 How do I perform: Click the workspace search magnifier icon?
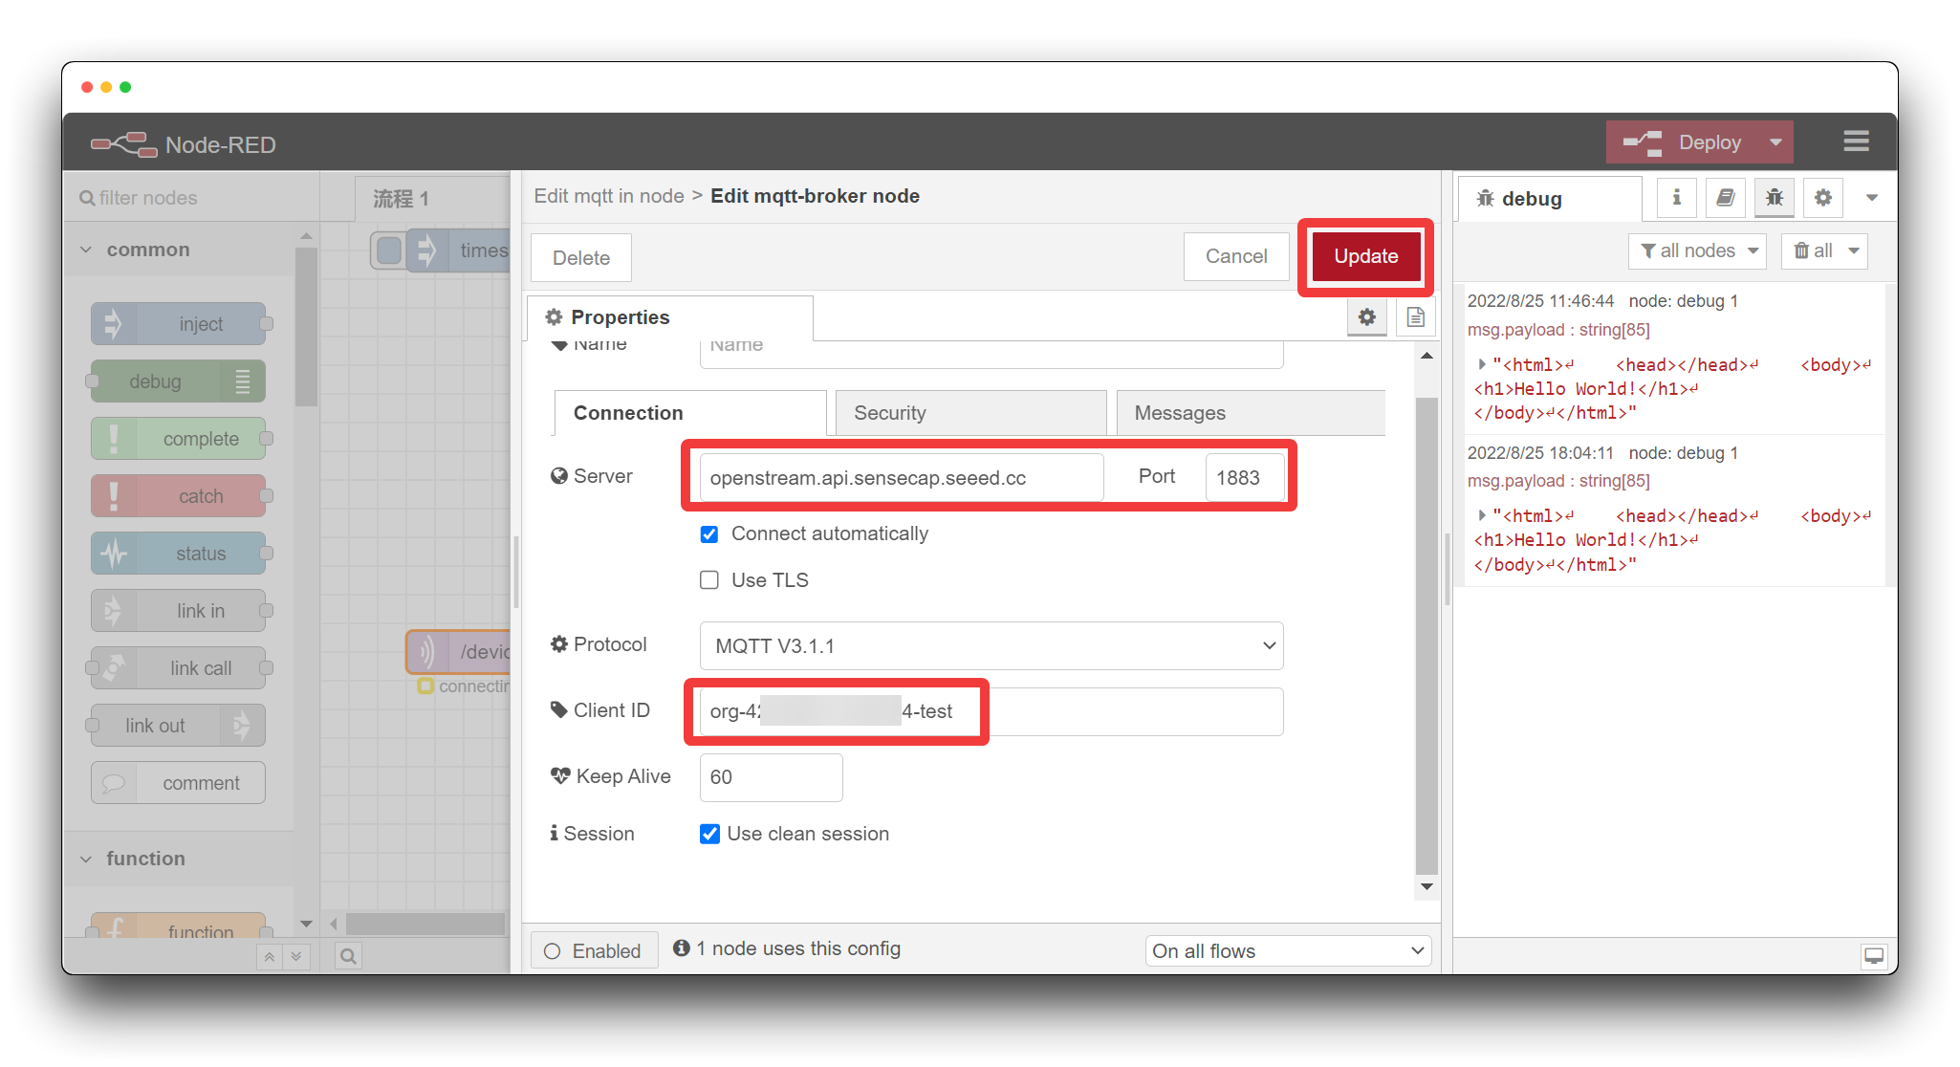pyautogui.click(x=349, y=956)
